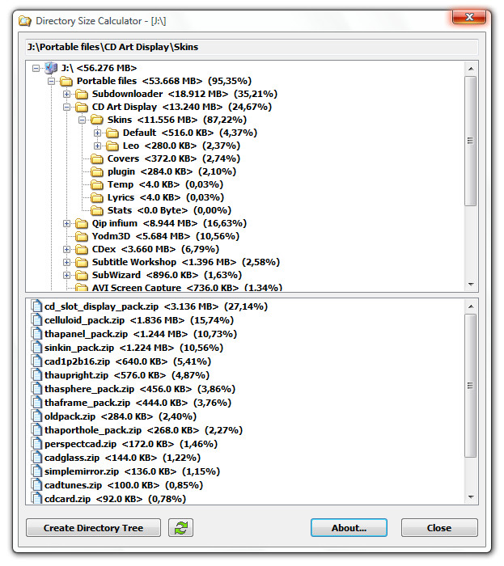This screenshot has height=566, width=504.
Task: Close the window with the red X
Action: tap(469, 17)
